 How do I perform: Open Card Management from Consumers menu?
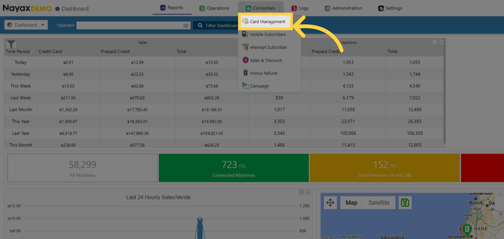(x=265, y=22)
